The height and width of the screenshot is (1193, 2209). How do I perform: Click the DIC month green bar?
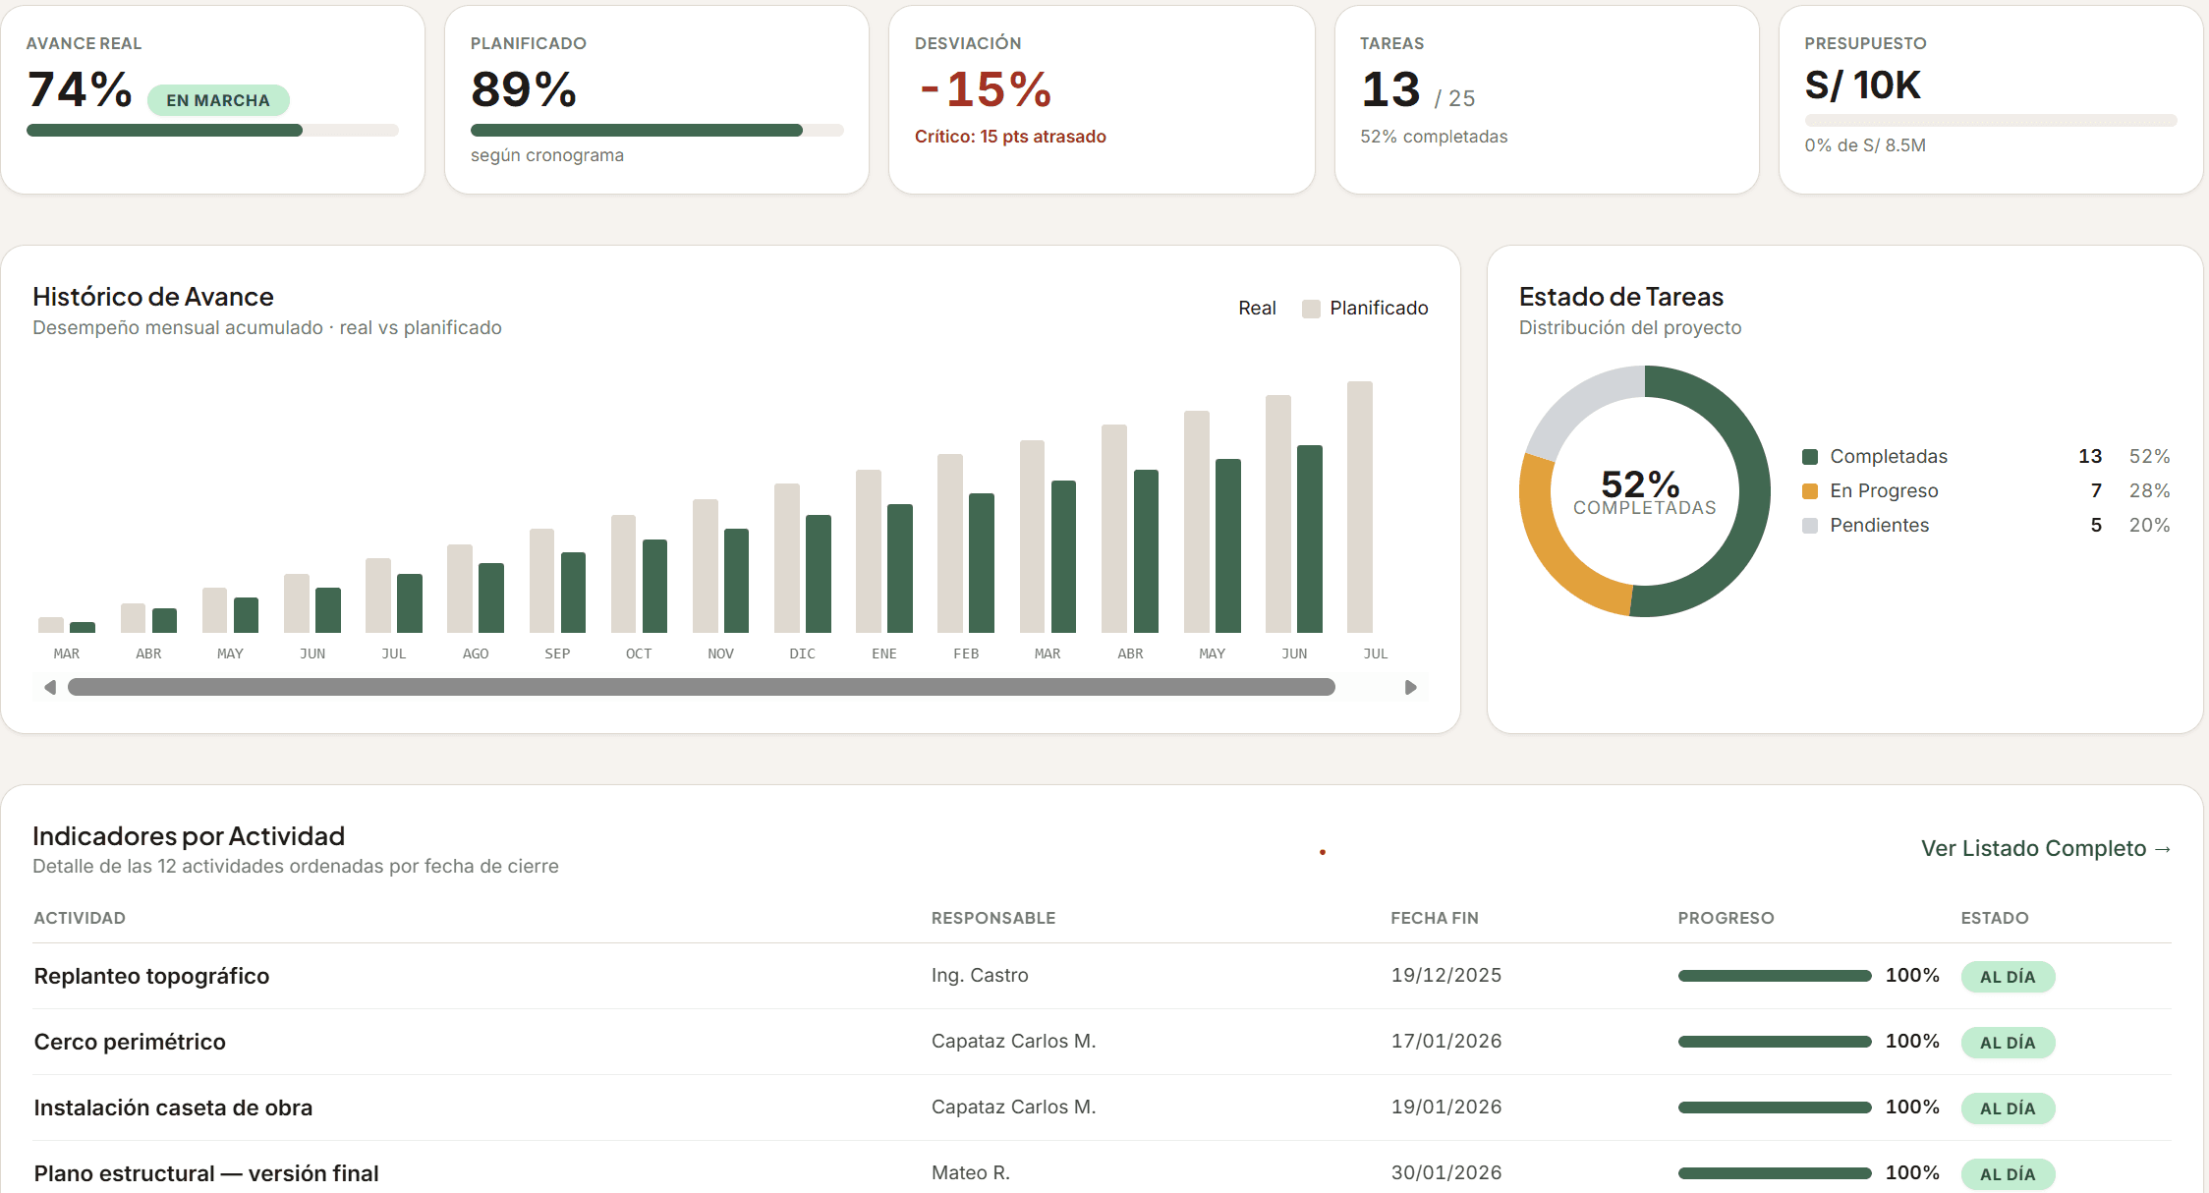819,574
